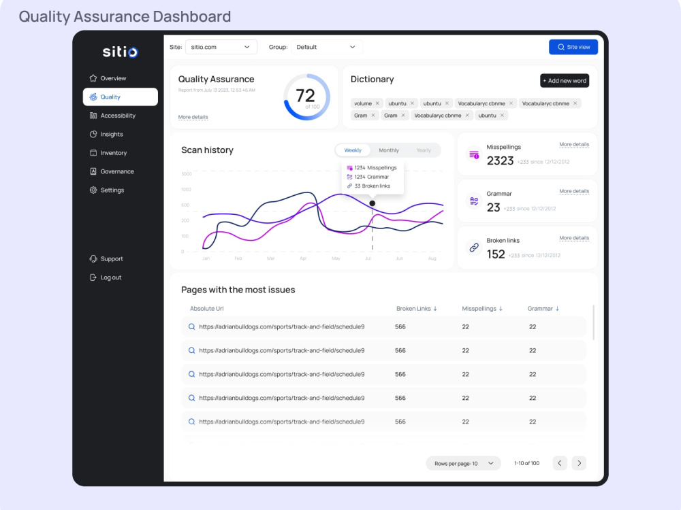Click the Site view button

point(573,47)
